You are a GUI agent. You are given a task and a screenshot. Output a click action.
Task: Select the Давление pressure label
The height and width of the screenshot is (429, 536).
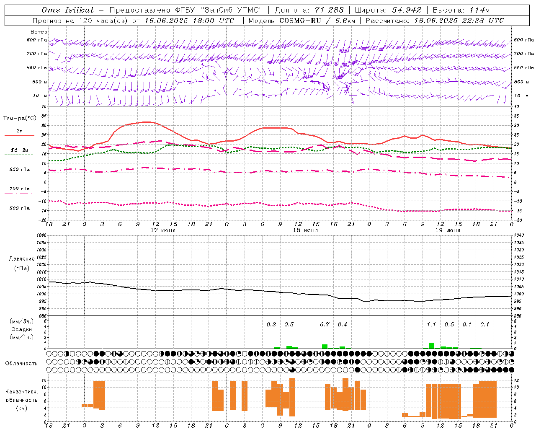[22, 259]
